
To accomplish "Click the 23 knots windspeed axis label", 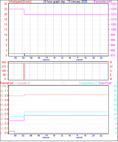I will point(6,9).
